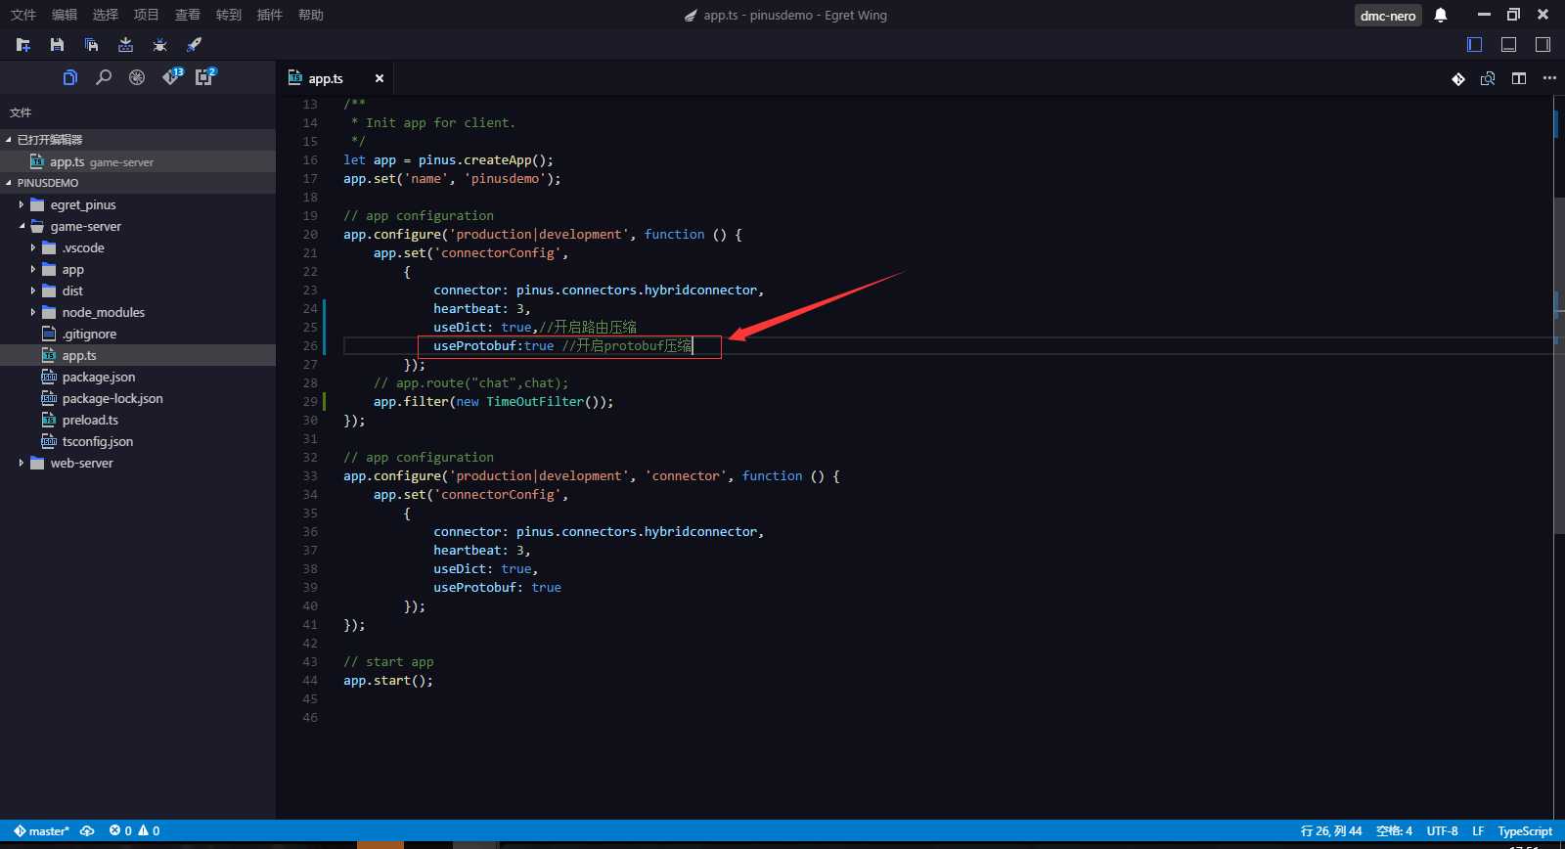Open the 转到 menu
This screenshot has width=1565, height=849.
[x=229, y=15]
